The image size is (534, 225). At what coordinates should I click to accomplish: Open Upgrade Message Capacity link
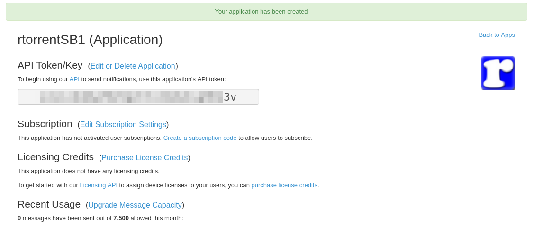pyautogui.click(x=135, y=205)
